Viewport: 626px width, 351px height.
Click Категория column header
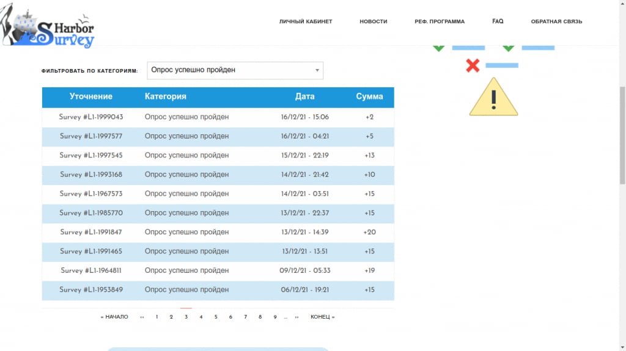(x=165, y=96)
